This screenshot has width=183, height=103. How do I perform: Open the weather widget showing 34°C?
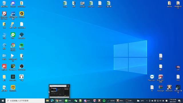click(x=141, y=101)
